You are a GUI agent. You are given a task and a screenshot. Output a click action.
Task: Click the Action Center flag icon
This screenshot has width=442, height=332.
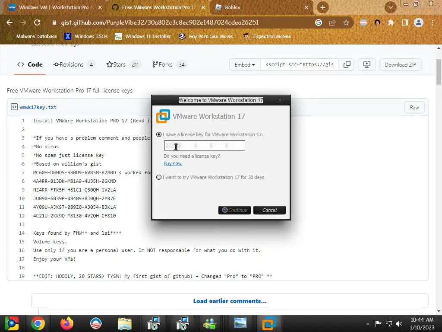coord(378,323)
